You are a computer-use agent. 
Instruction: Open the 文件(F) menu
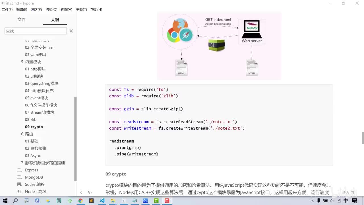pyautogui.click(x=7, y=10)
